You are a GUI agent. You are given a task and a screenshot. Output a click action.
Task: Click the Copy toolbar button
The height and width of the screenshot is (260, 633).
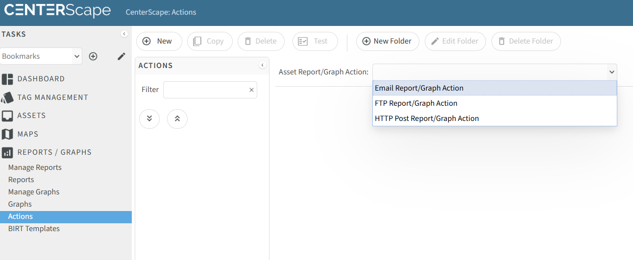pyautogui.click(x=210, y=41)
